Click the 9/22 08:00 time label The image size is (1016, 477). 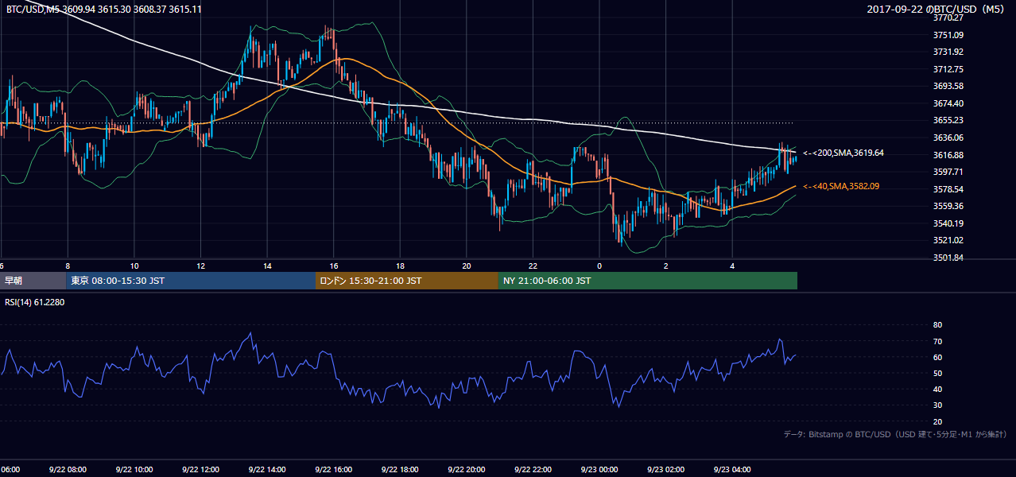pyautogui.click(x=67, y=470)
